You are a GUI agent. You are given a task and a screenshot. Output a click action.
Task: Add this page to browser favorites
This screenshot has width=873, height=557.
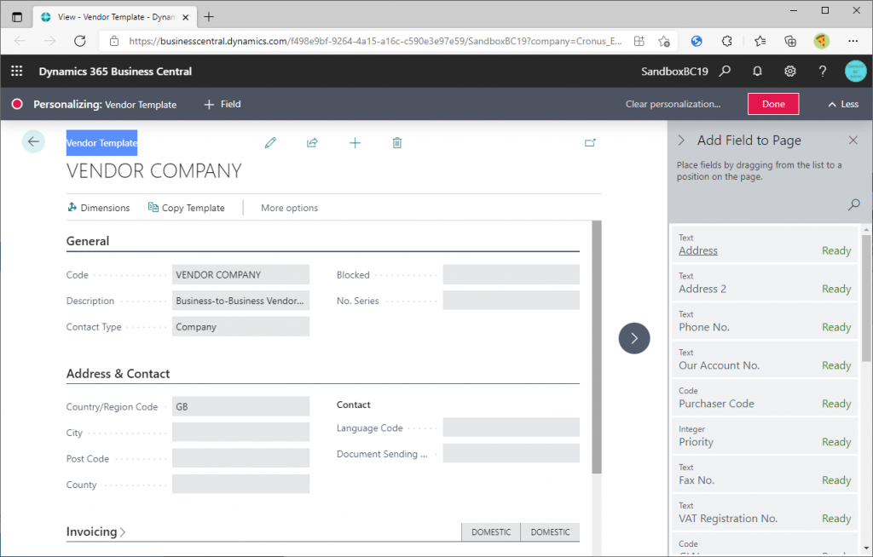click(x=663, y=41)
